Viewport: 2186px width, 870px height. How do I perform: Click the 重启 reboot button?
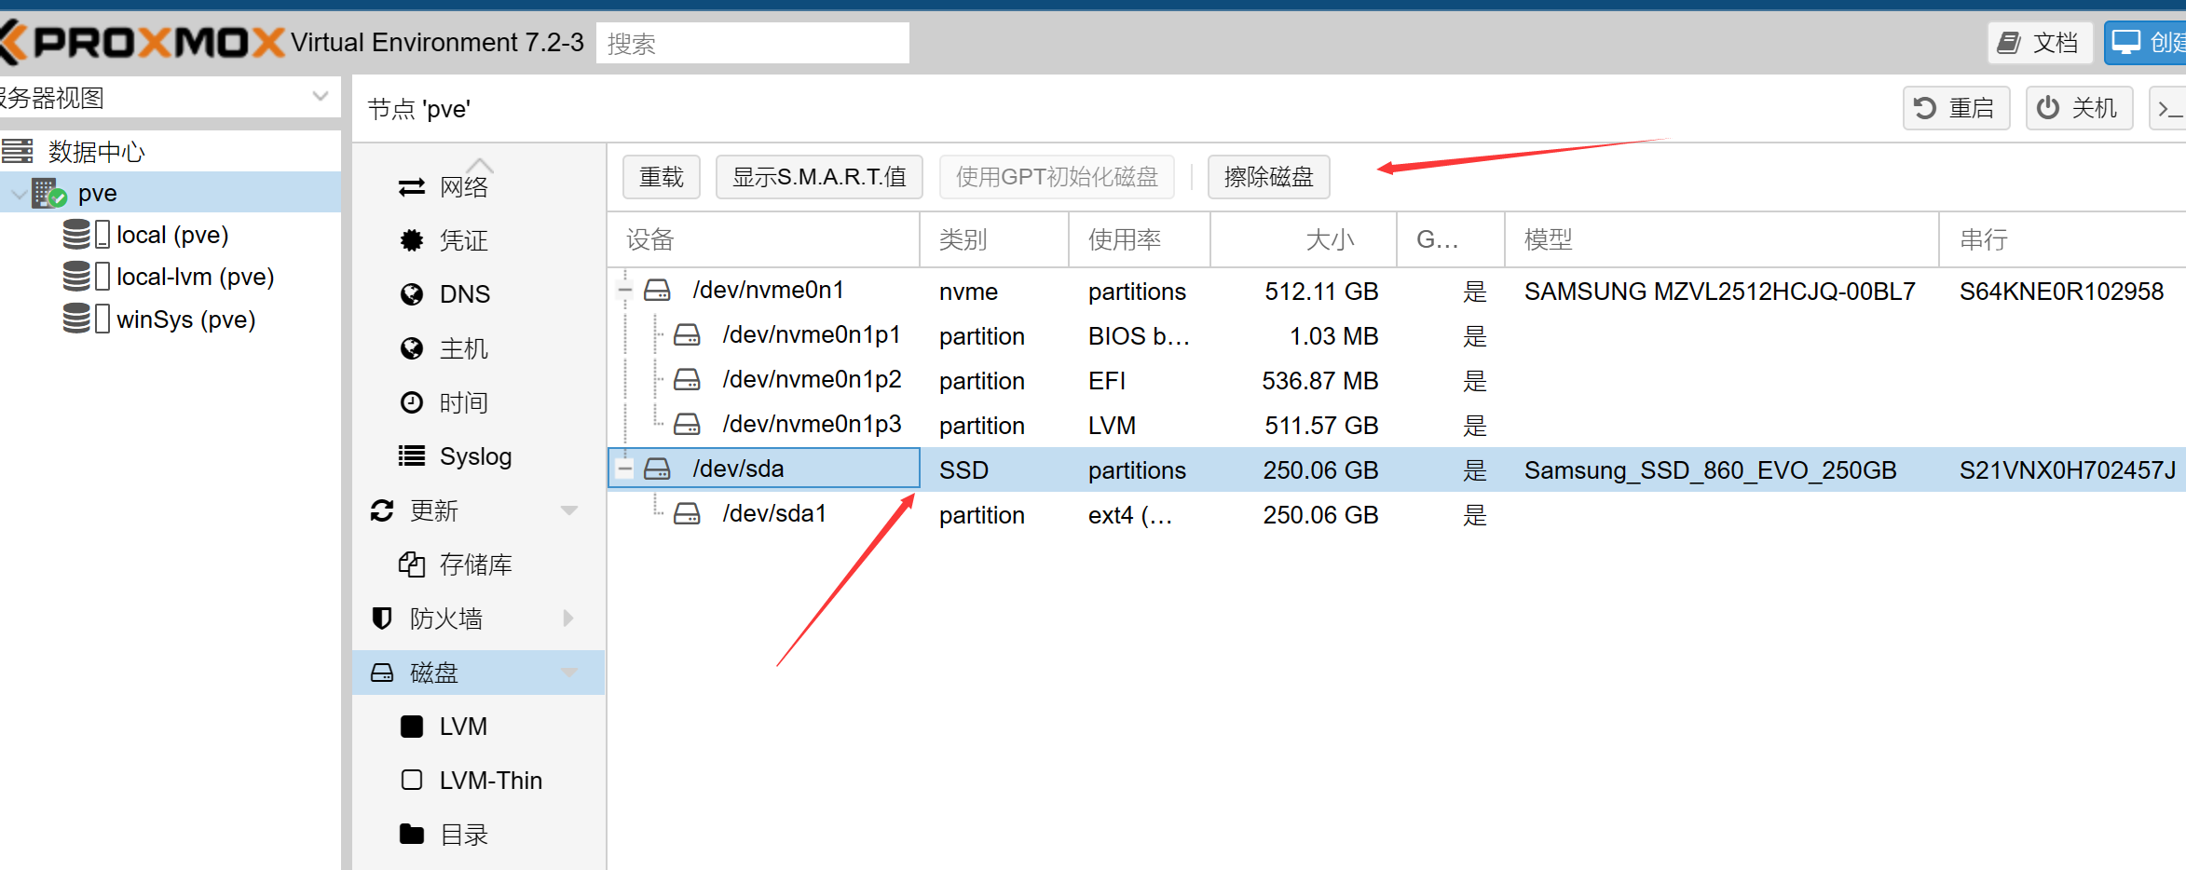(1956, 109)
